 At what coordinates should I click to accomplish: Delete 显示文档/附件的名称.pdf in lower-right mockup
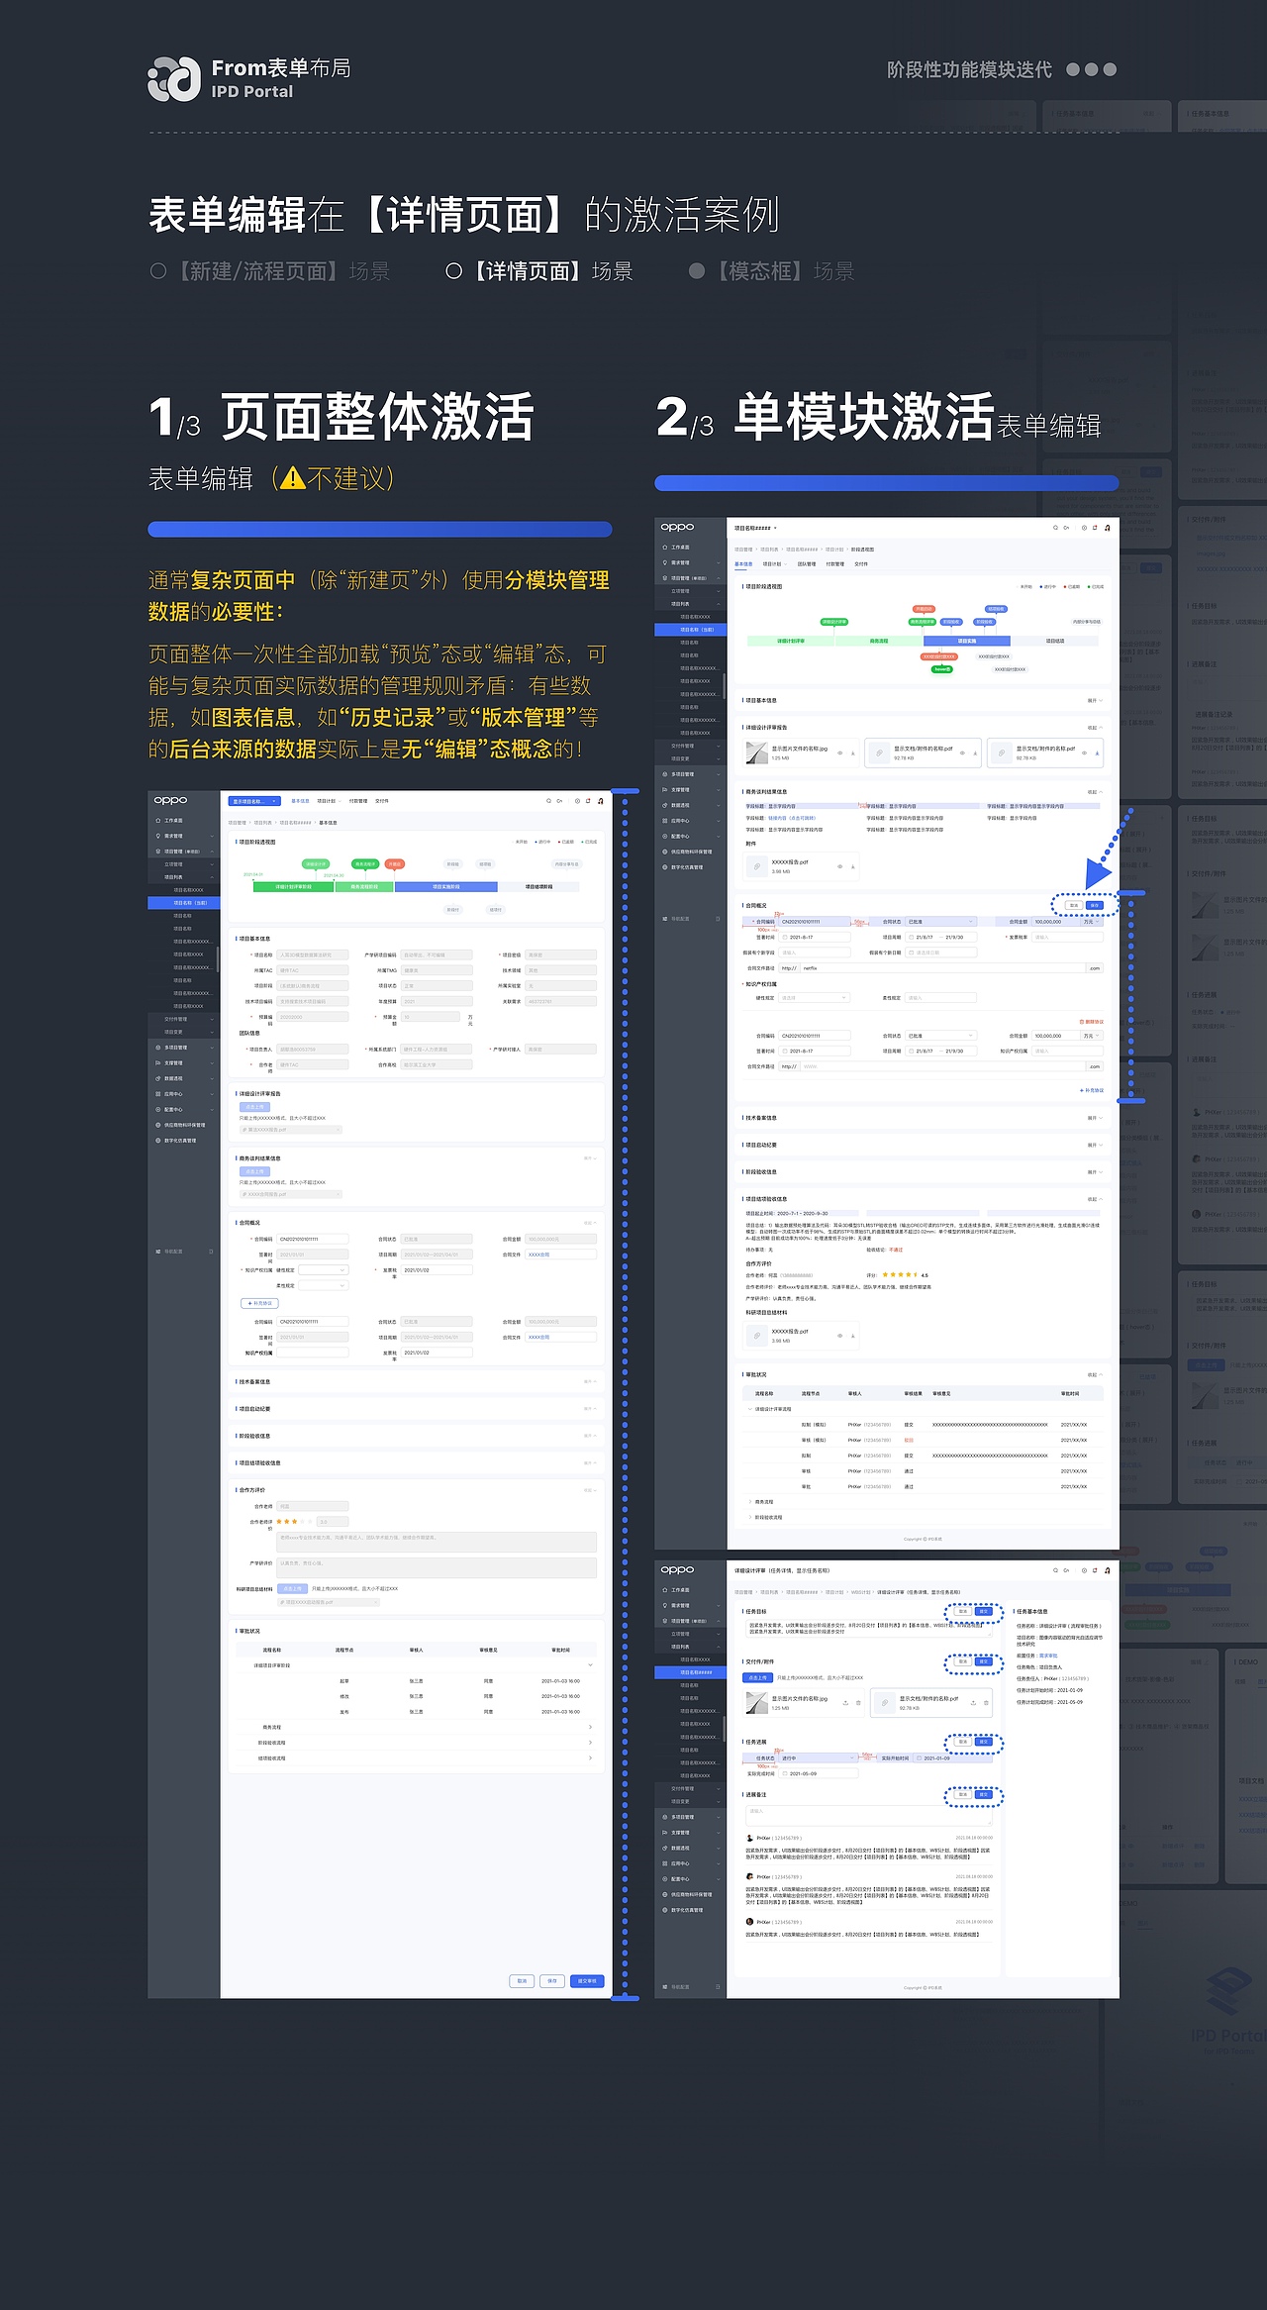click(x=986, y=1703)
